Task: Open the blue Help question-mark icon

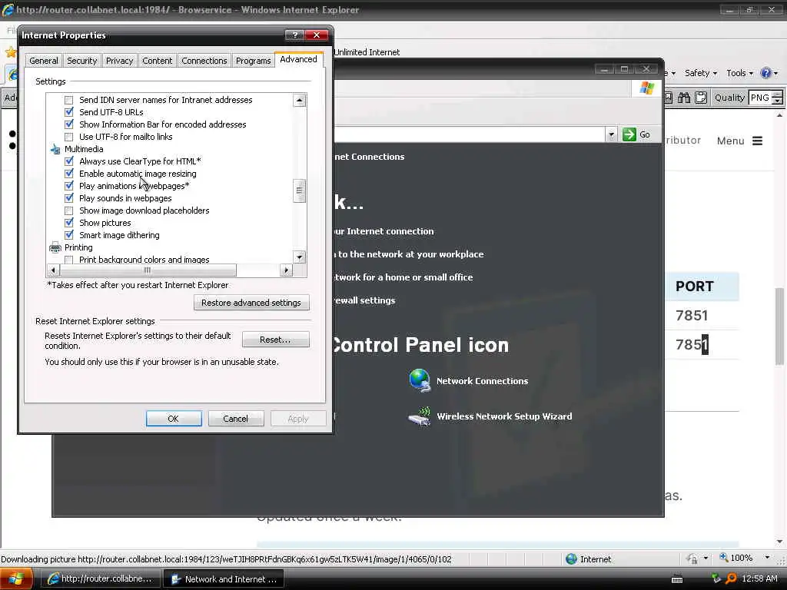Action: [765, 73]
